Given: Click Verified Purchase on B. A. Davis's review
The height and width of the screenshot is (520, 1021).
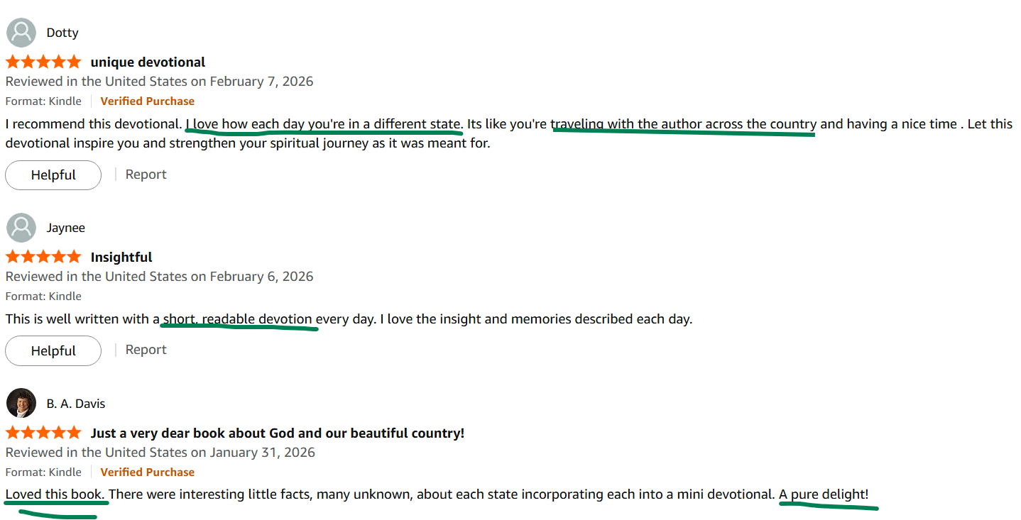Looking at the screenshot, I should click(x=147, y=472).
